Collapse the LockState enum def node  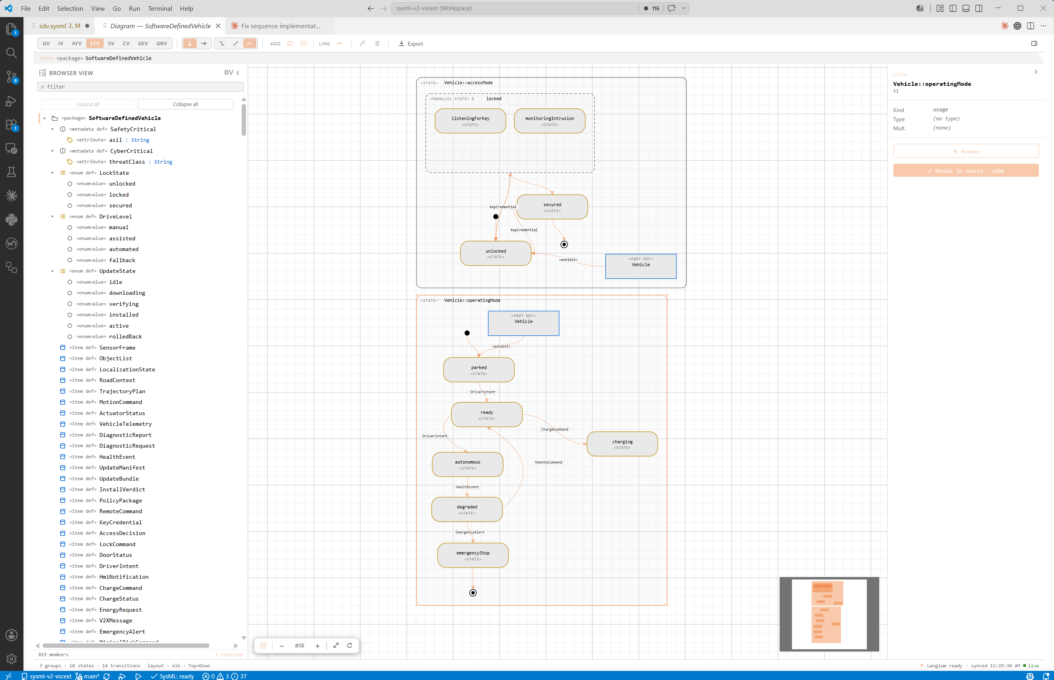(52, 173)
